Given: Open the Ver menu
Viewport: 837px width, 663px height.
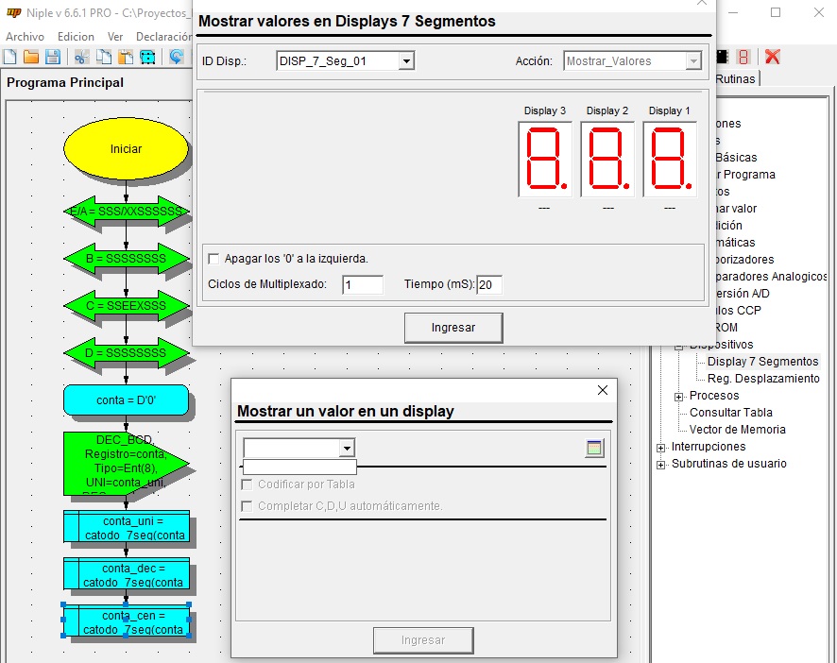Looking at the screenshot, I should (114, 37).
